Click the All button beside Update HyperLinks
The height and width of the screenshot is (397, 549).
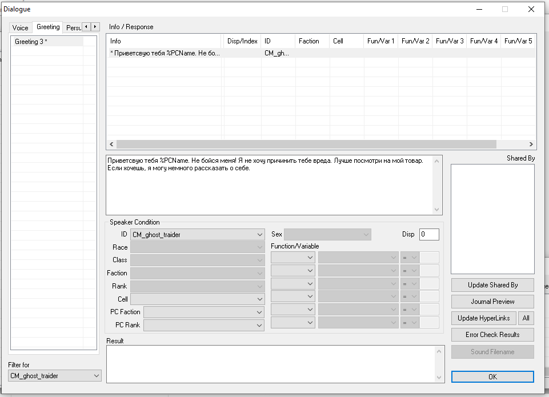526,318
